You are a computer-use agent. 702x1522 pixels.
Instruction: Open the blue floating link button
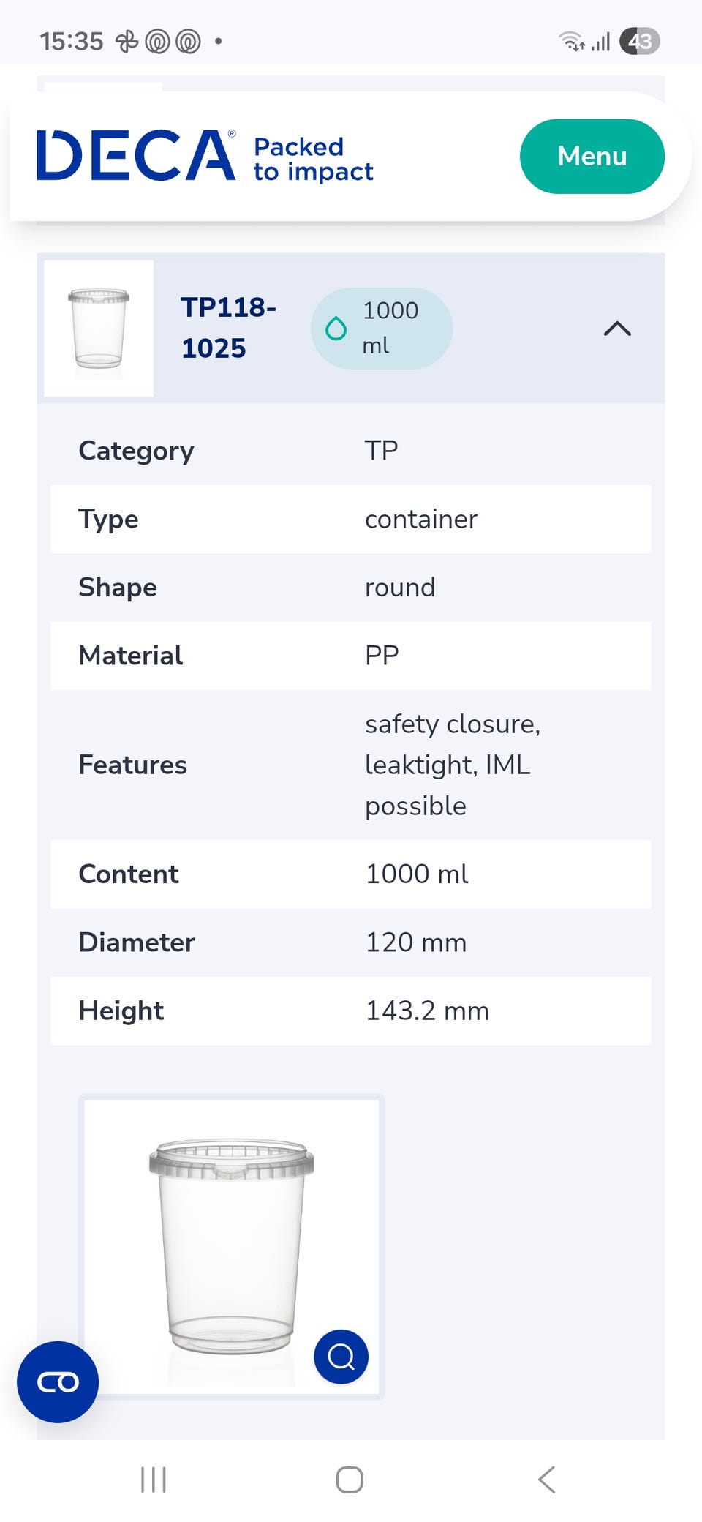pos(58,1382)
